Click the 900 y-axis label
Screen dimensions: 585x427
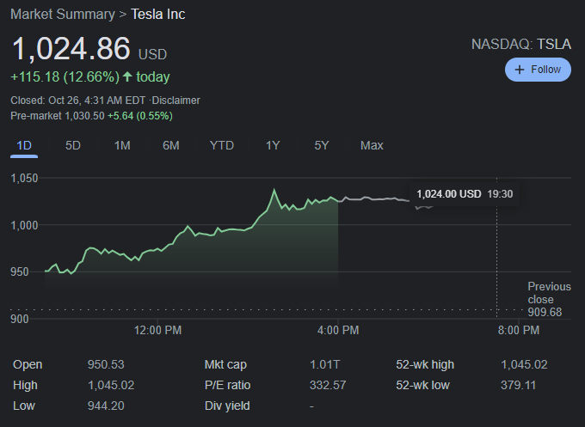point(20,319)
